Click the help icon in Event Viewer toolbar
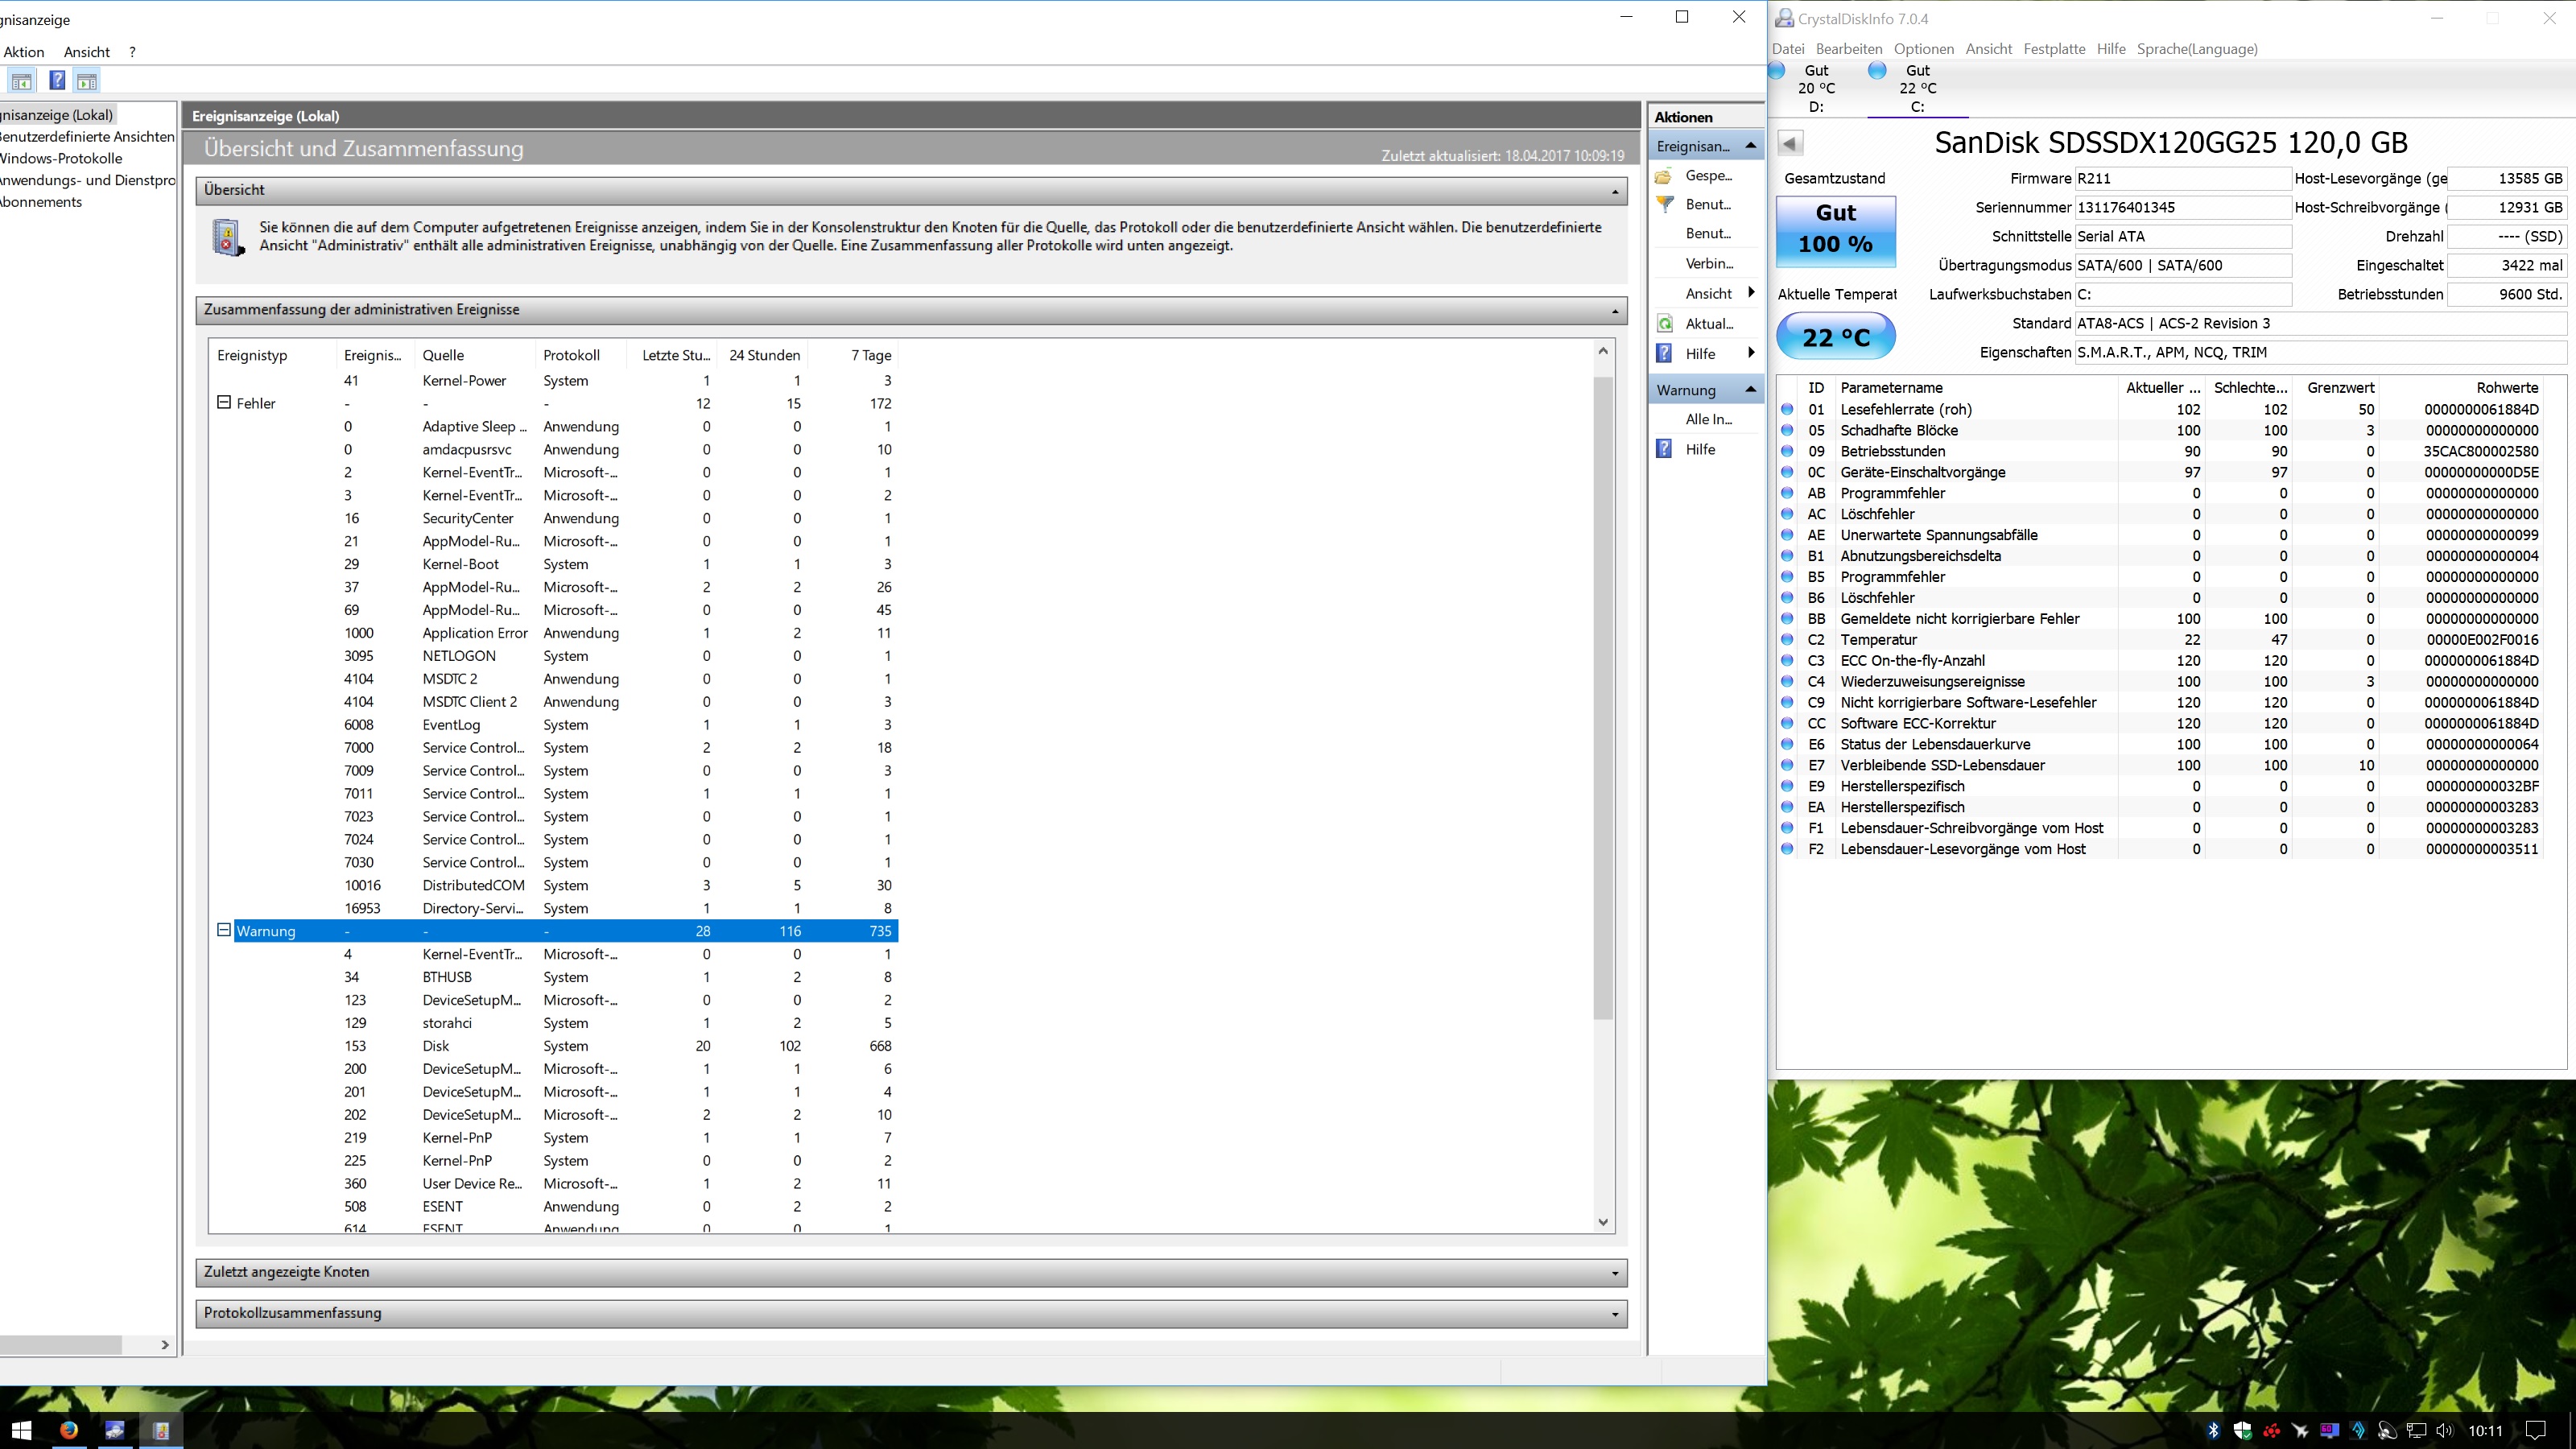2576x1449 pixels. [x=57, y=81]
